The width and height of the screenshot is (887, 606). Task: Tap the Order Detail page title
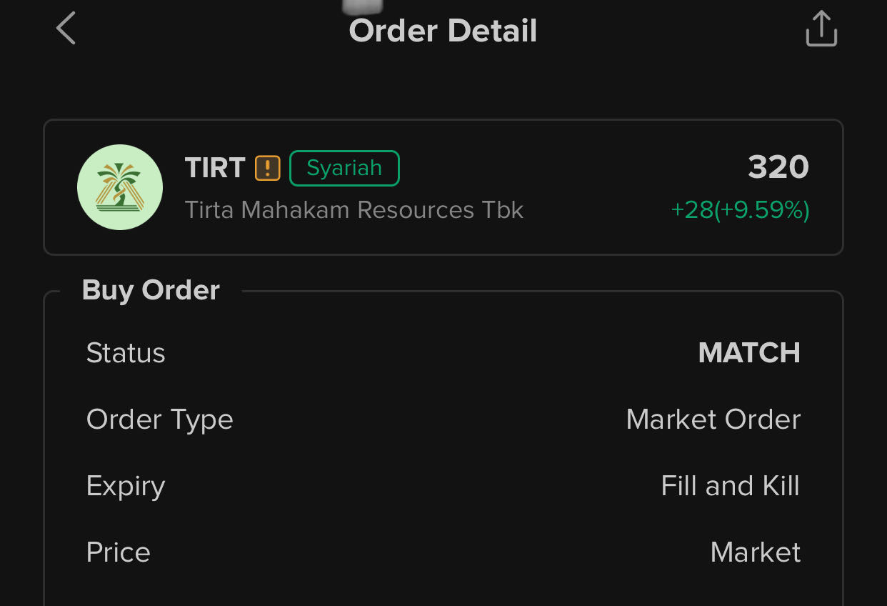click(x=443, y=31)
